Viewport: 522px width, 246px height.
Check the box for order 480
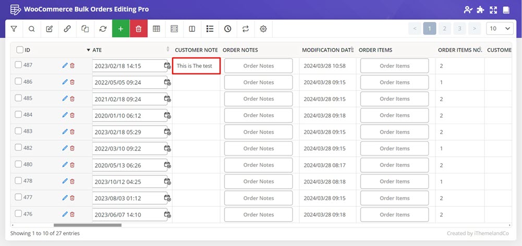click(18, 164)
